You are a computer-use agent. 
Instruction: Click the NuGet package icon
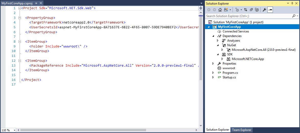(224, 45)
